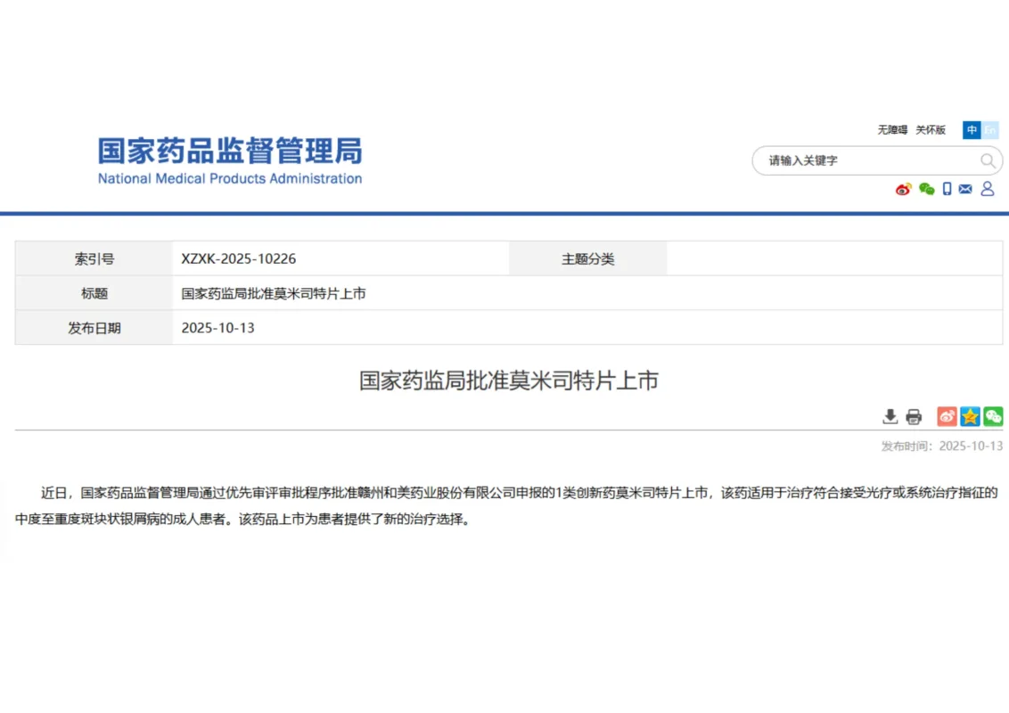The image size is (1009, 713).
Task: Click the user account icon
Action: 988,189
